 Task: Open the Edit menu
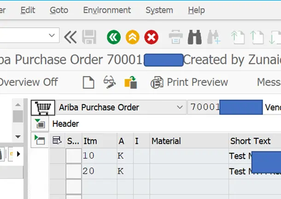point(28,10)
